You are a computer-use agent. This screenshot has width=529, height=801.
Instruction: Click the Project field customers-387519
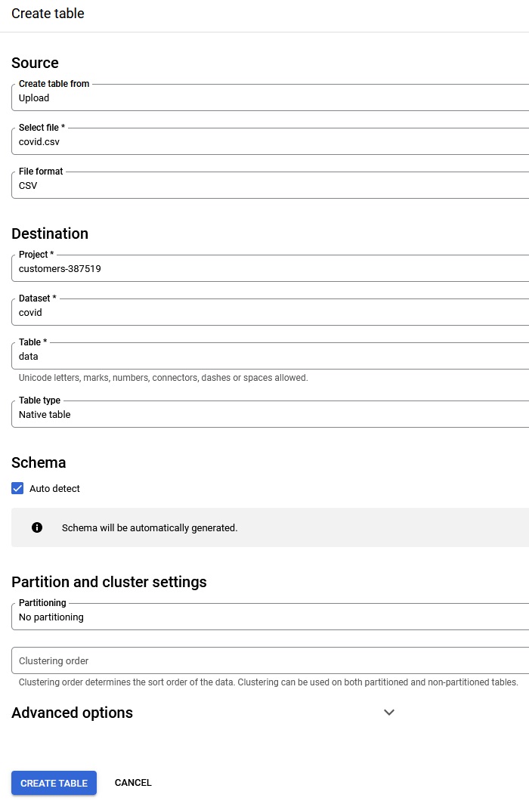[270, 268]
